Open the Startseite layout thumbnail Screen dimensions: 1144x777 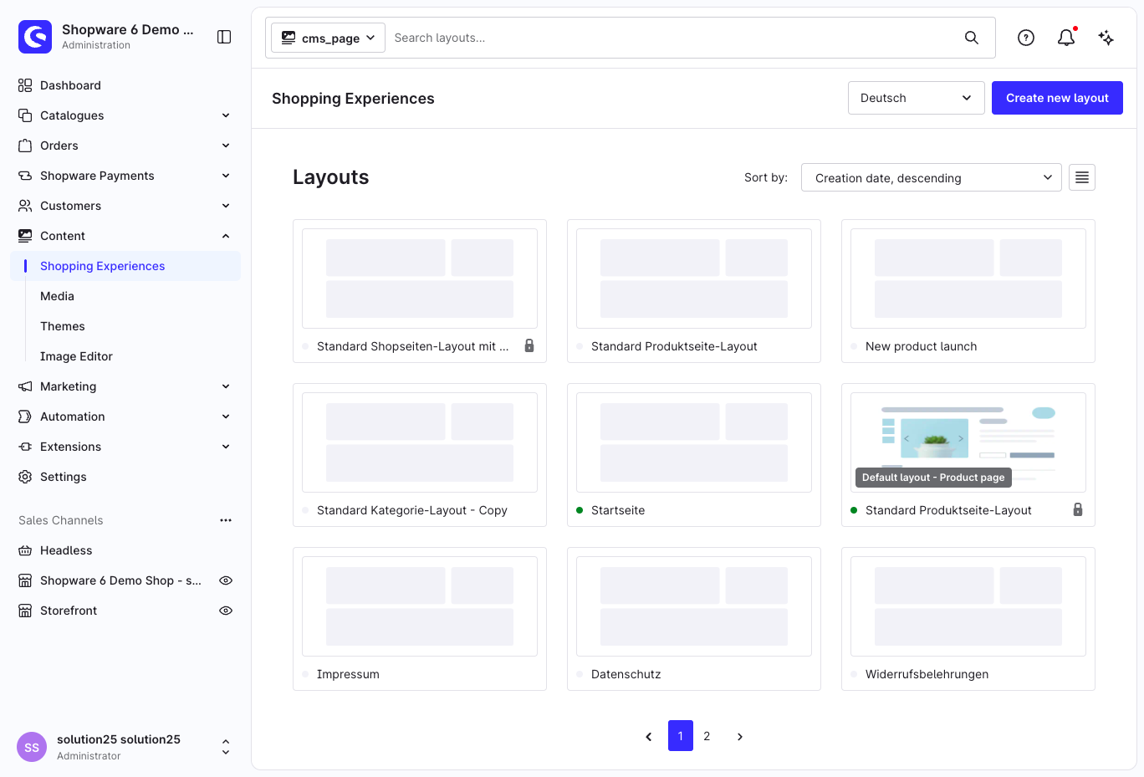pyautogui.click(x=694, y=442)
